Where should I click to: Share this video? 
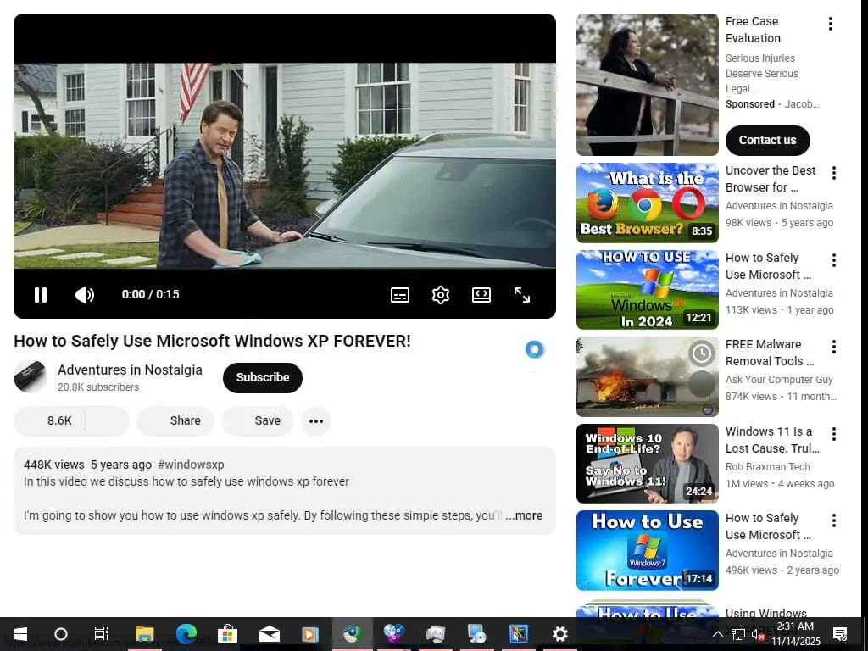click(175, 420)
